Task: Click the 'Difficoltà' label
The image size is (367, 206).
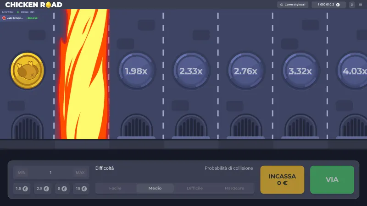Action: pyautogui.click(x=105, y=168)
